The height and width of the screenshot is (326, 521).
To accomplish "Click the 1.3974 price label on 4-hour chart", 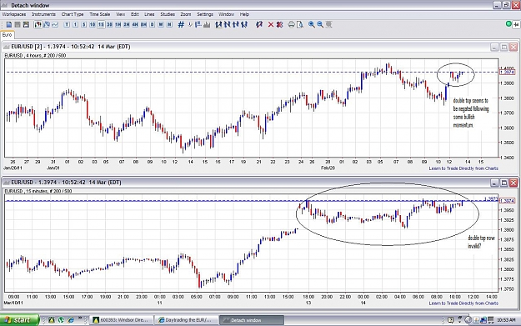I will (x=507, y=72).
